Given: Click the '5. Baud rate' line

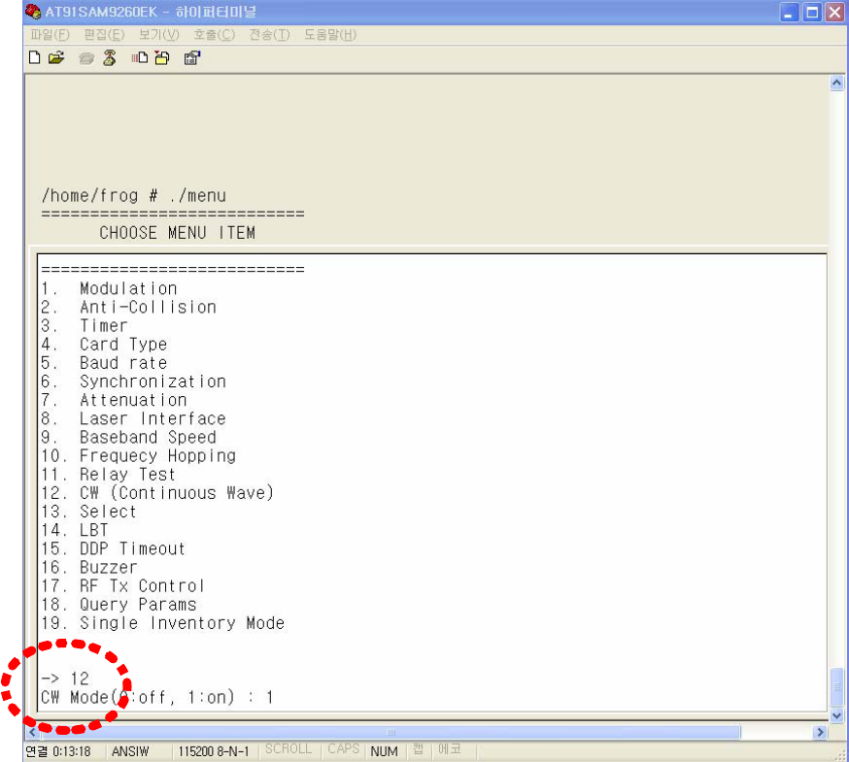Looking at the screenshot, I should 104,363.
